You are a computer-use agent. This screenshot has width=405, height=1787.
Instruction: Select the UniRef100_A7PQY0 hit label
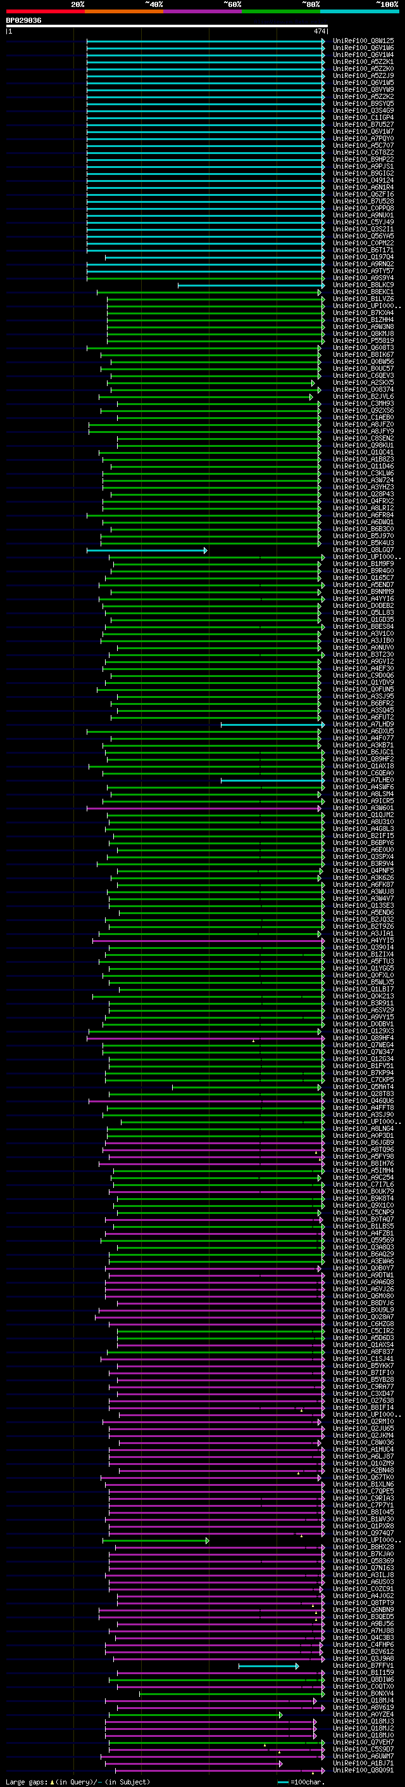tap(363, 139)
